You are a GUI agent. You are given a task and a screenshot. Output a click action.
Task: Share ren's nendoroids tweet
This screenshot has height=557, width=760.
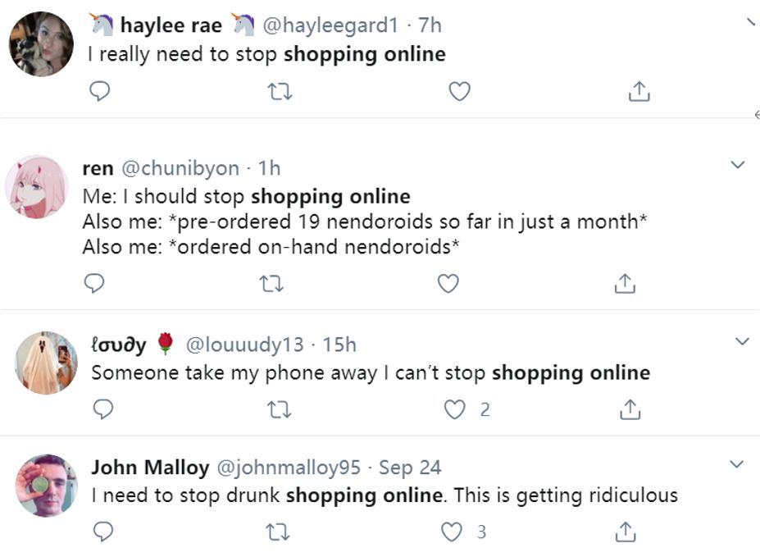click(625, 284)
